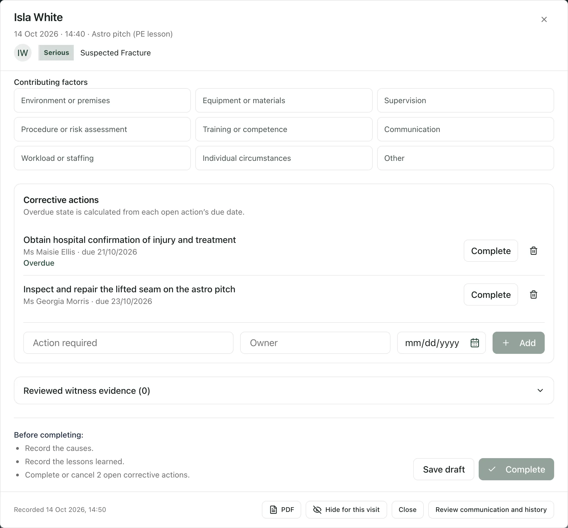Image resolution: width=568 pixels, height=528 pixels.
Task: Click the Add corrective action button
Action: (518, 342)
